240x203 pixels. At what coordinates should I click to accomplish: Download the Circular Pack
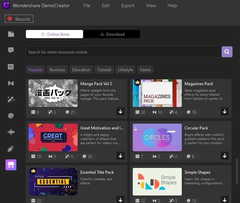click(x=225, y=156)
